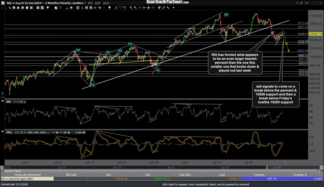Click the zoom out magnifier icon
Screen dimensions: 324x187
tap(135, 8)
